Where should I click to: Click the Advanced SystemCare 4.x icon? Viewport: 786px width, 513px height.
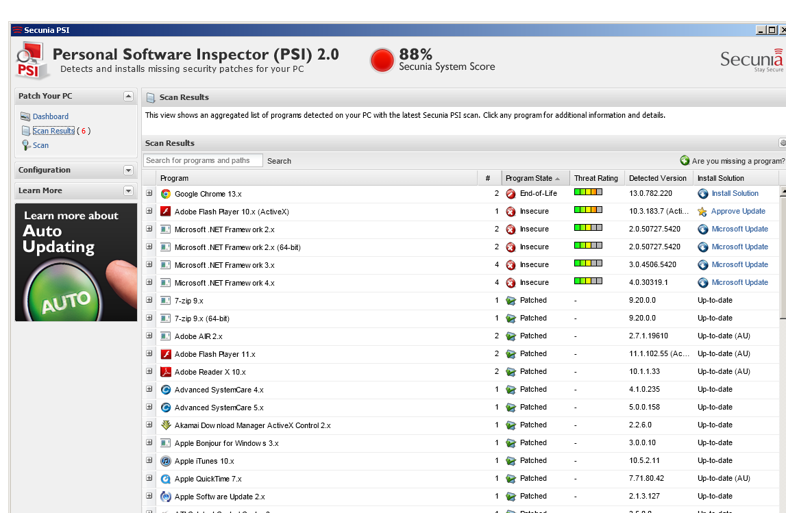(x=165, y=390)
